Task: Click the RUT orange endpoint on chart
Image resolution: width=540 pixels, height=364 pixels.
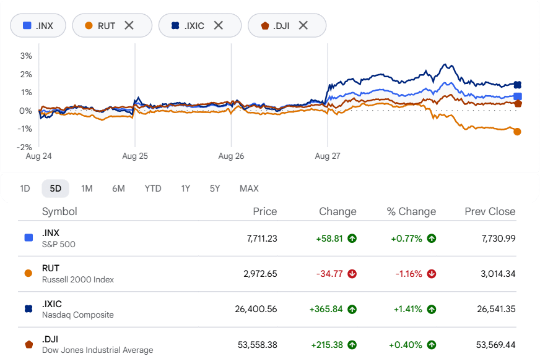Action: tap(517, 132)
